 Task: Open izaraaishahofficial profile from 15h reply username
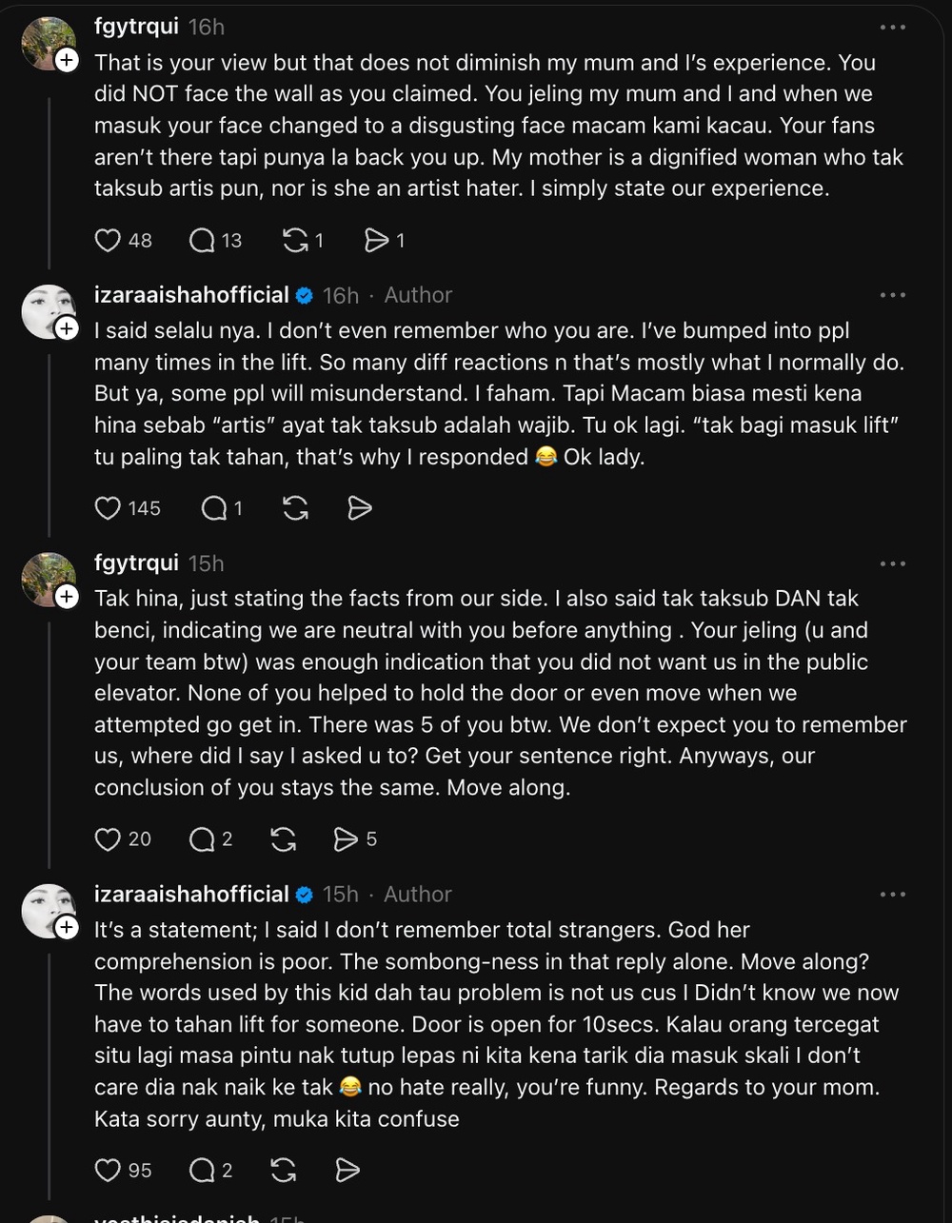pyautogui.click(x=191, y=894)
